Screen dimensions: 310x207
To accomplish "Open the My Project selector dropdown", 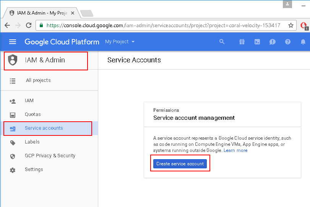I will coord(120,42).
